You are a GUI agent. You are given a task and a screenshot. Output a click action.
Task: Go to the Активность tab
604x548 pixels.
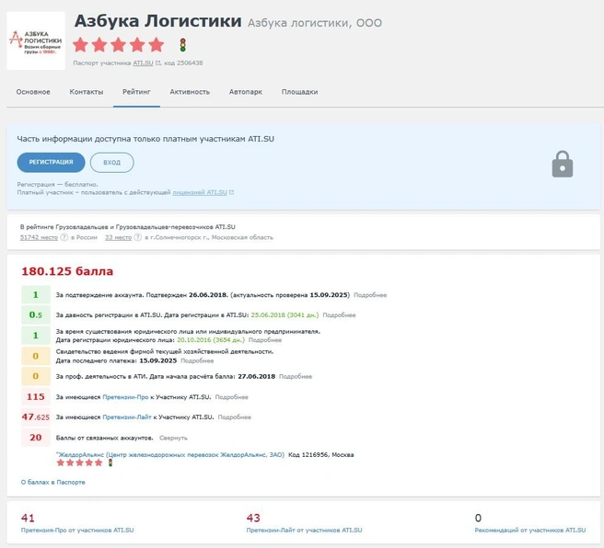(x=190, y=92)
